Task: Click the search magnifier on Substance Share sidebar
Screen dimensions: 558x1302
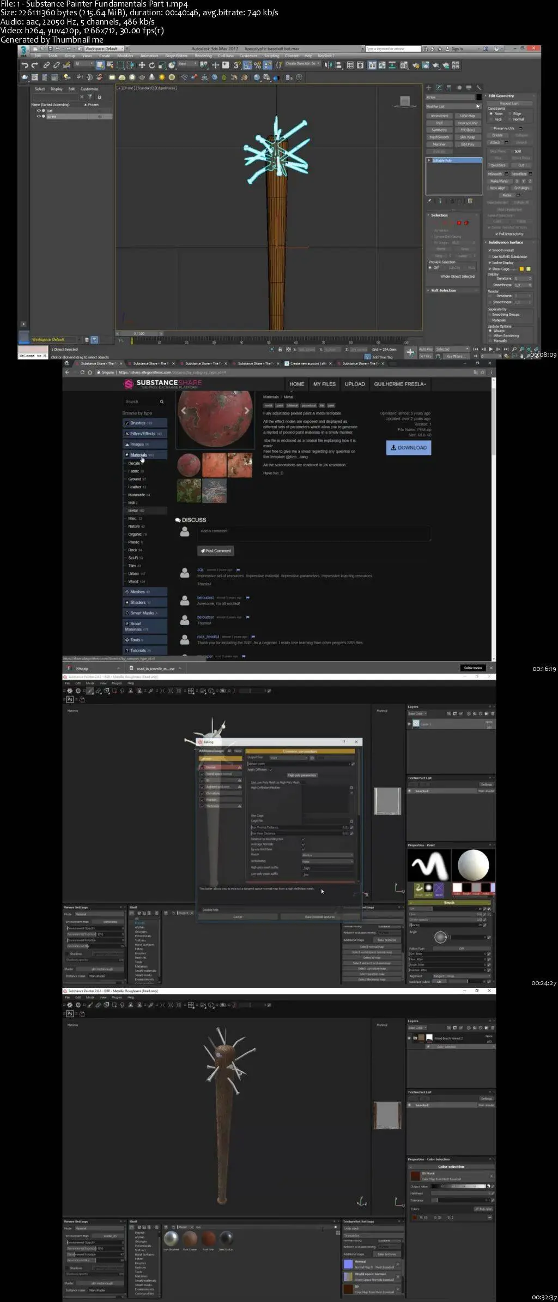Action: pos(162,402)
